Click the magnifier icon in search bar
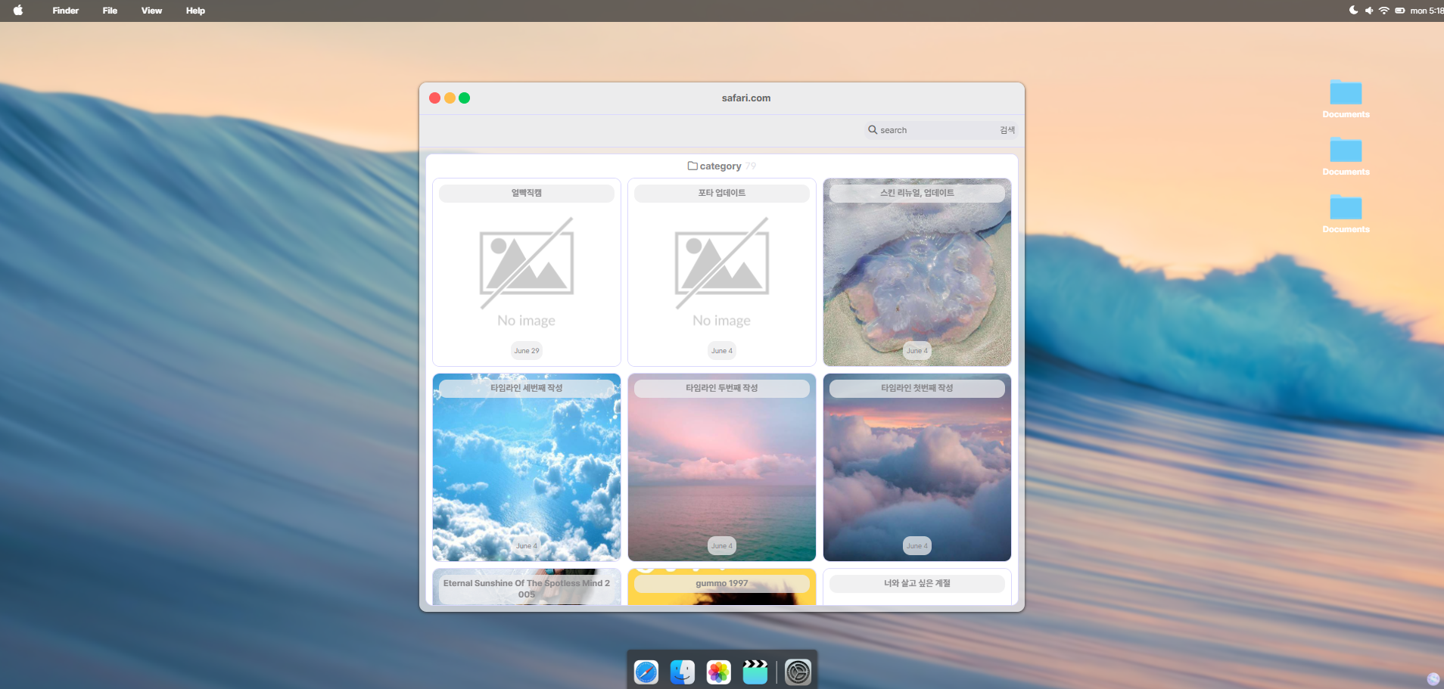The height and width of the screenshot is (689, 1444). (x=873, y=130)
